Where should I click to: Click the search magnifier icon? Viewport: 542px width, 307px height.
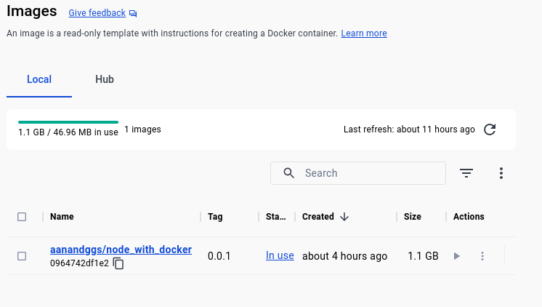pos(288,173)
